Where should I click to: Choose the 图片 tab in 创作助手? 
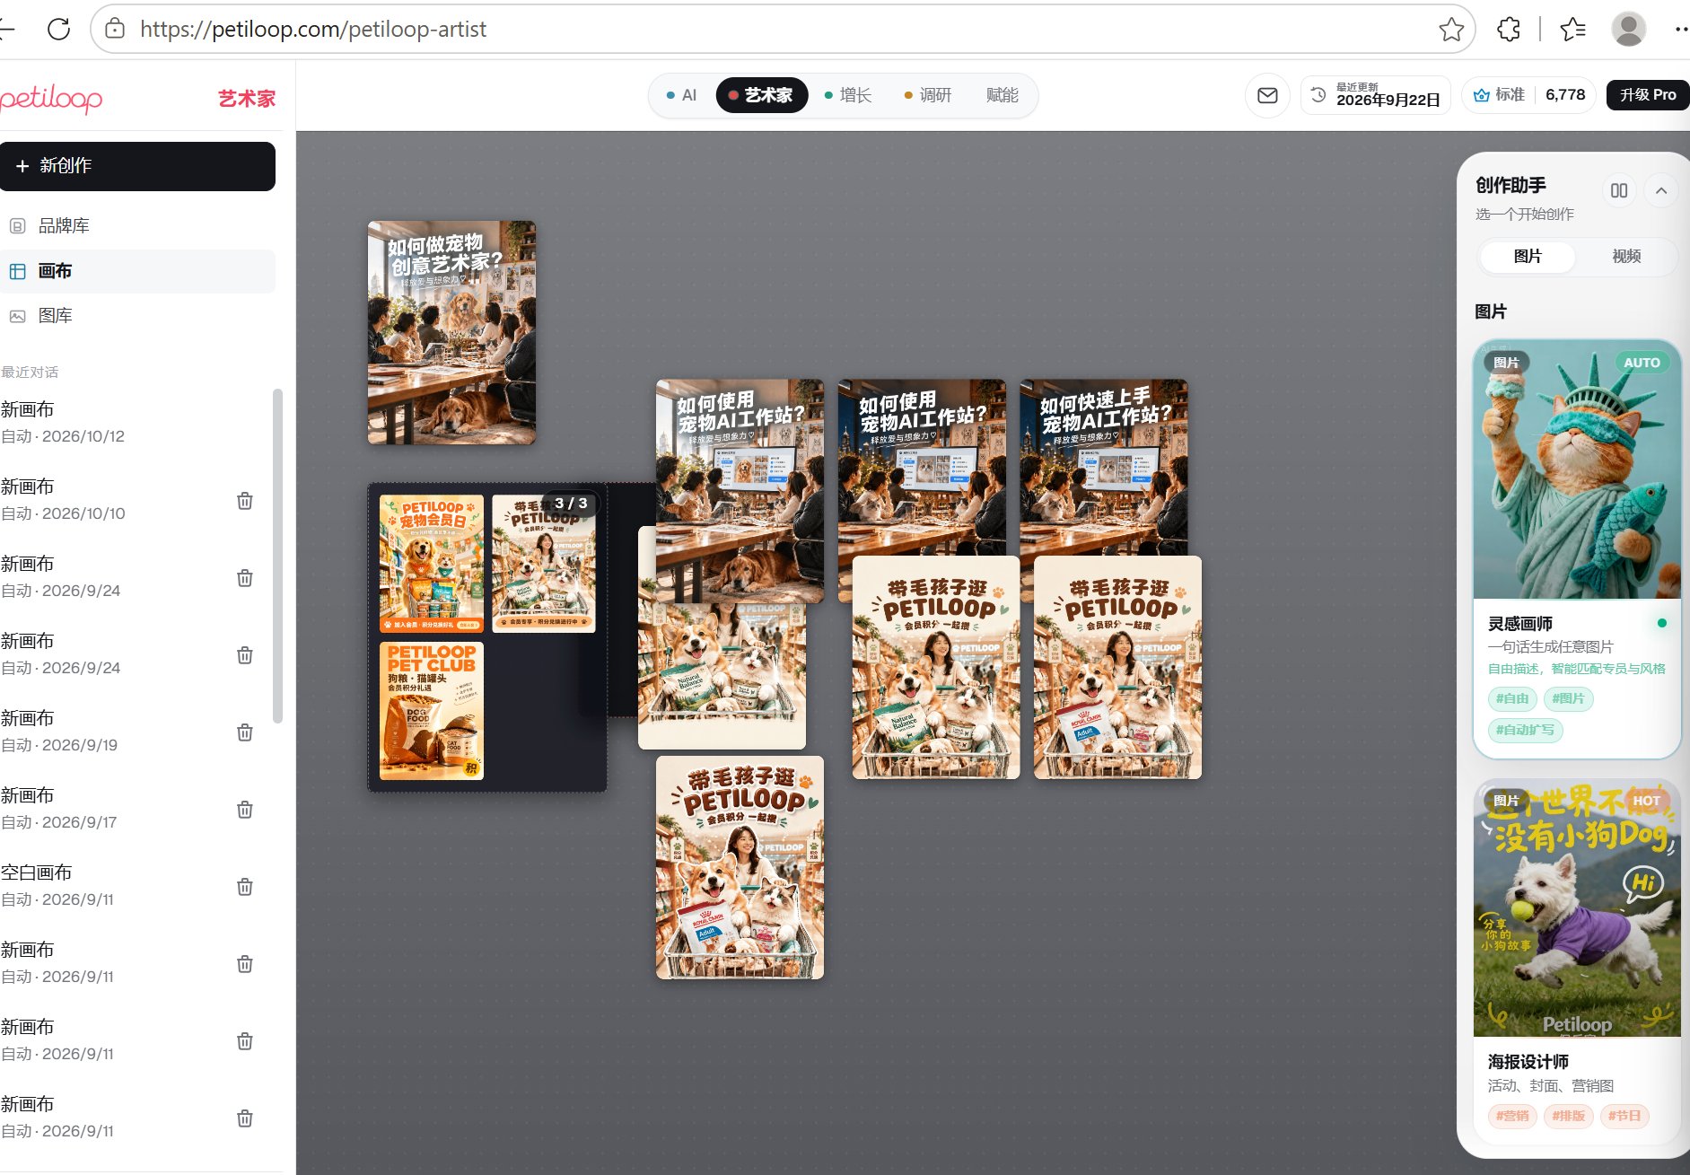pyautogui.click(x=1528, y=257)
